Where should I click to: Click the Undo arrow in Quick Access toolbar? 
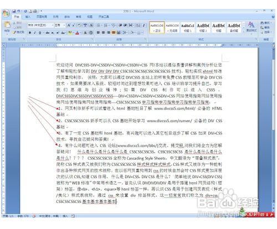[x=19, y=11]
